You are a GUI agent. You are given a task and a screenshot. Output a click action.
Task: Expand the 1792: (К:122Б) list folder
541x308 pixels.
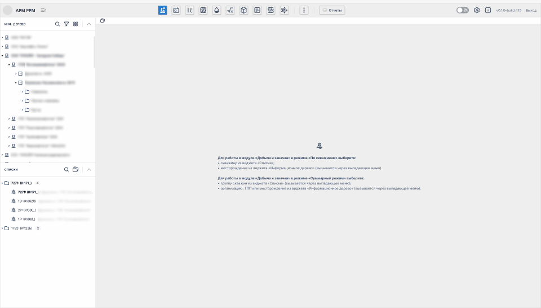click(2, 228)
